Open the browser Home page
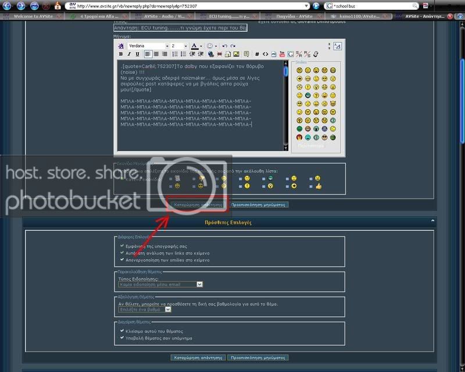Image resolution: width=465 pixels, height=372 pixels. [58, 6]
